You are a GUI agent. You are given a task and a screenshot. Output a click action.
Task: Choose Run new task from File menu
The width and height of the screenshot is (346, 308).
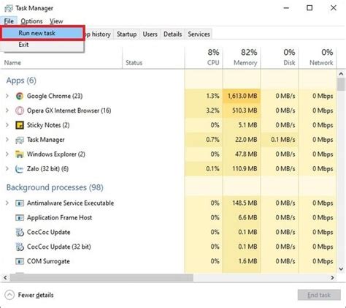[x=43, y=33]
